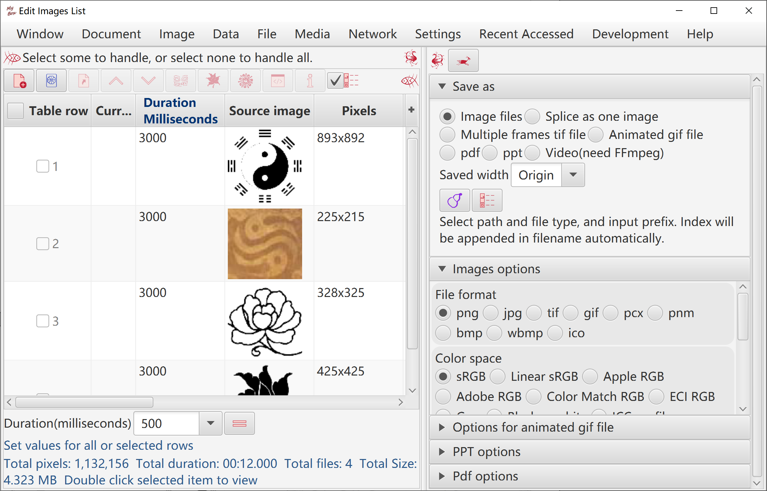
Task: Check the checkbox for table row 2
Action: coord(43,244)
